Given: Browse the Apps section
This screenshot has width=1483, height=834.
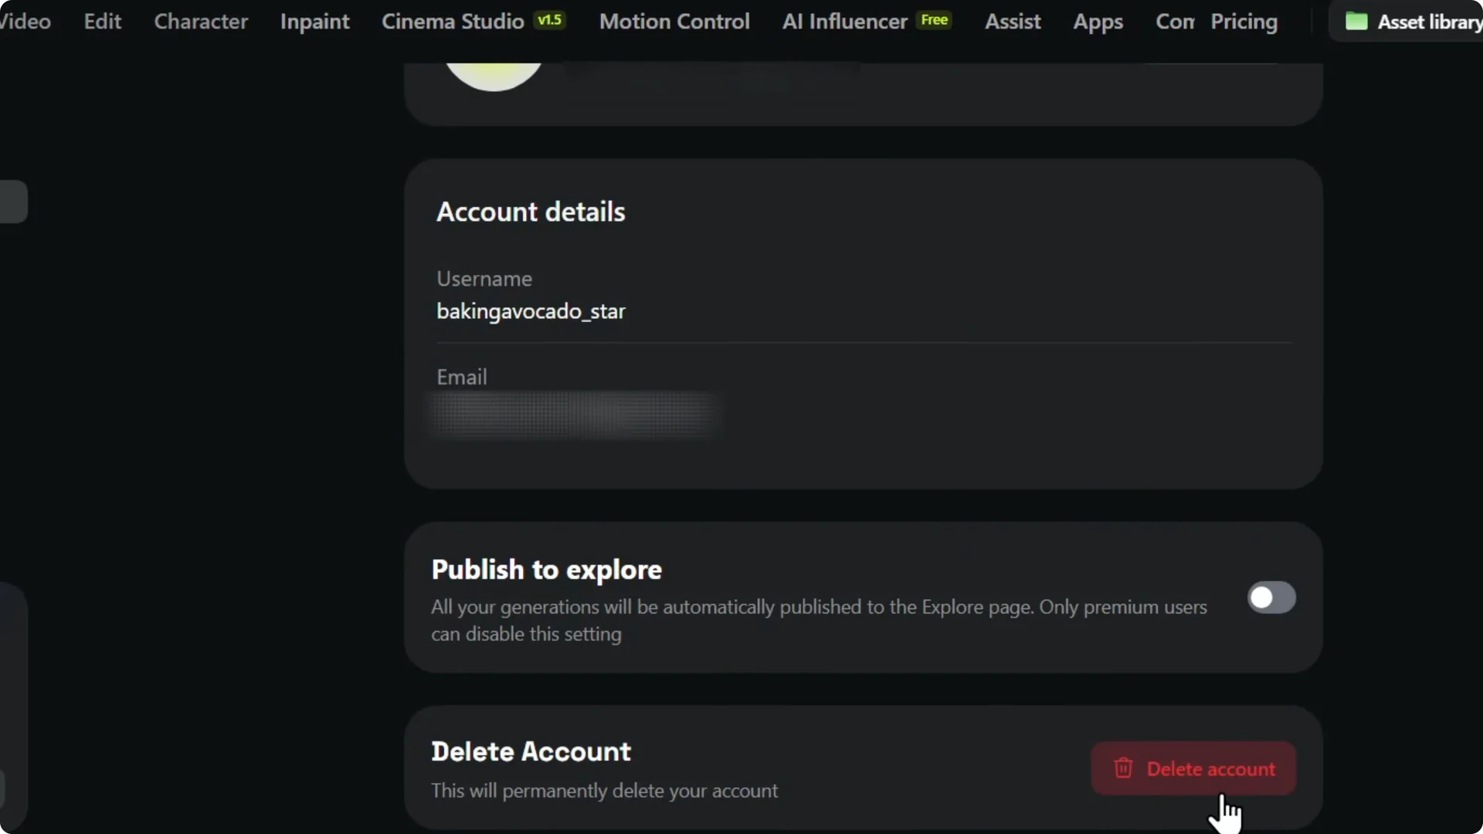Looking at the screenshot, I should 1098,22.
